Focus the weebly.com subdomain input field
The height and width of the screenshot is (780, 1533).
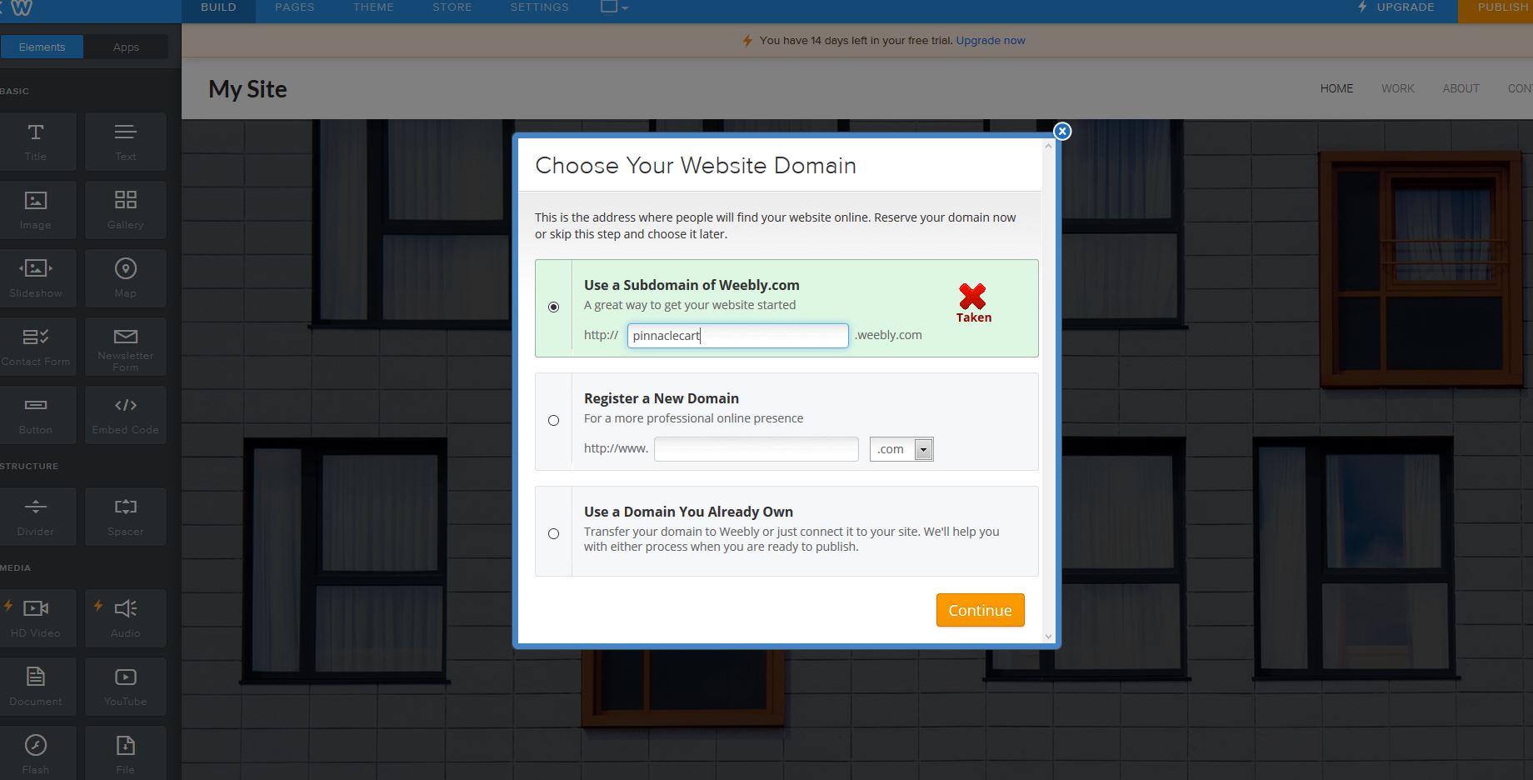point(737,335)
